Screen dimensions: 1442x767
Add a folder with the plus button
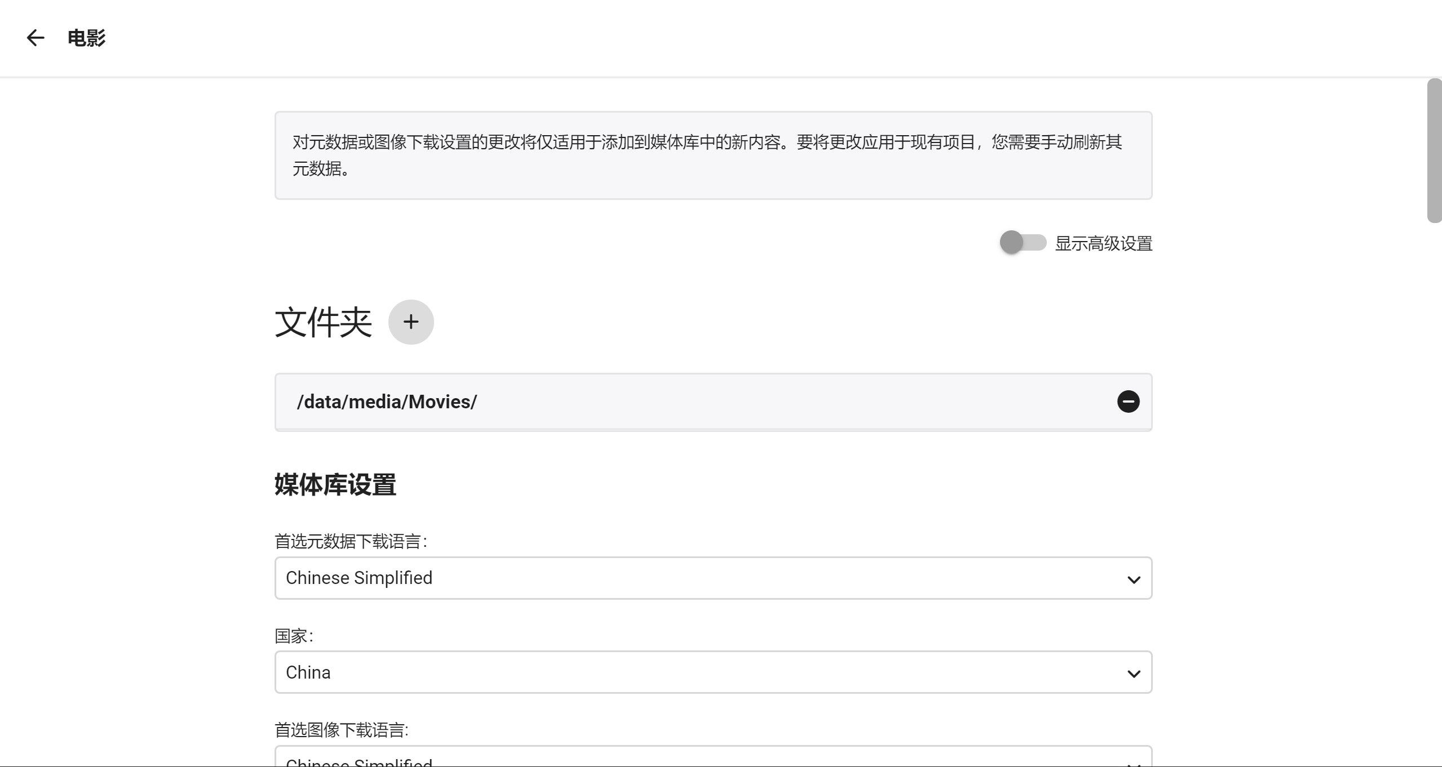(x=411, y=322)
